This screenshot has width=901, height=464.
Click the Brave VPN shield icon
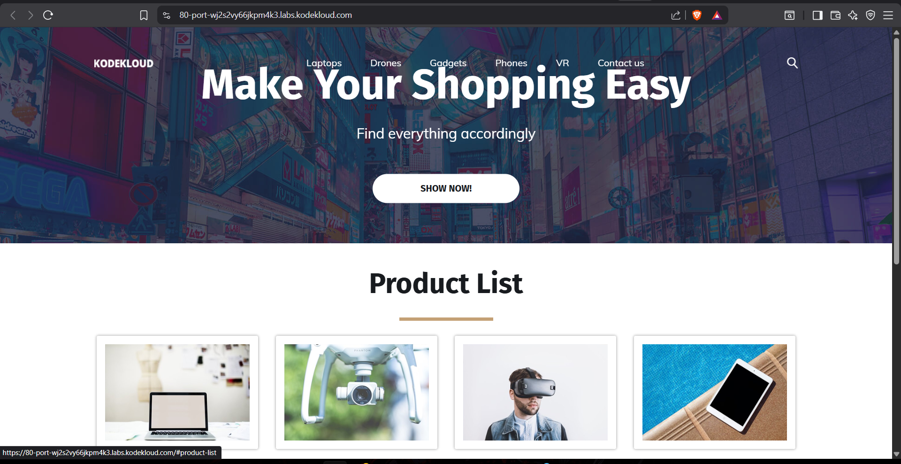click(870, 15)
